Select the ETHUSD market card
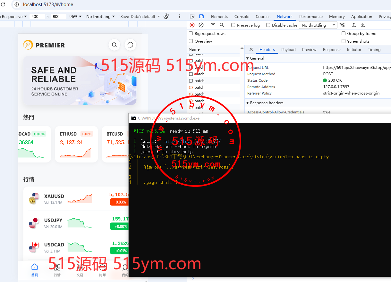This screenshot has width=391, height=282. tap(76, 144)
